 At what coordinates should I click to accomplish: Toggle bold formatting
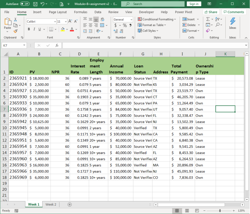pos(29,29)
